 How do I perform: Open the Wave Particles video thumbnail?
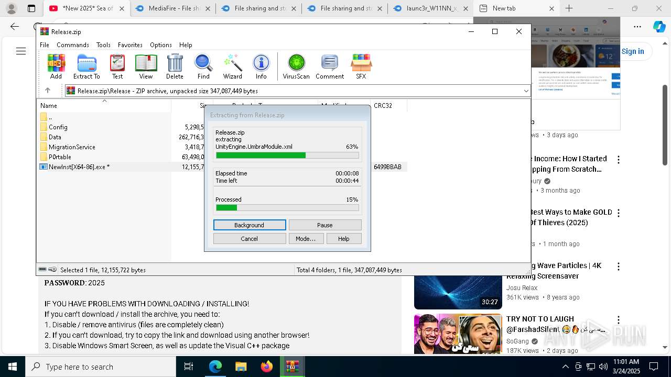coord(458,293)
